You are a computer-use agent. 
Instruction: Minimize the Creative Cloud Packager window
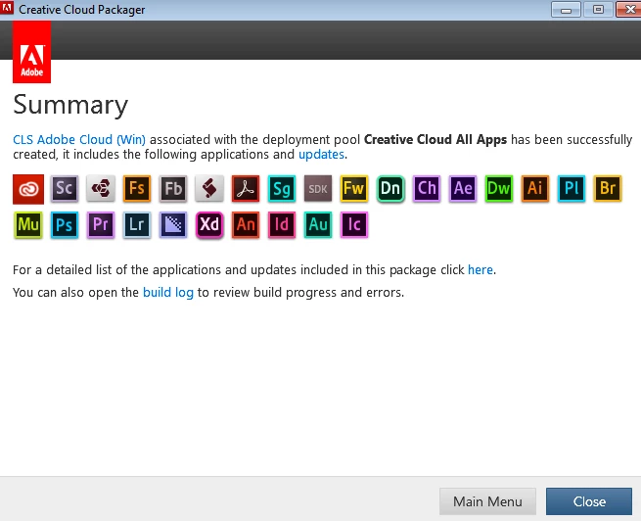click(566, 10)
